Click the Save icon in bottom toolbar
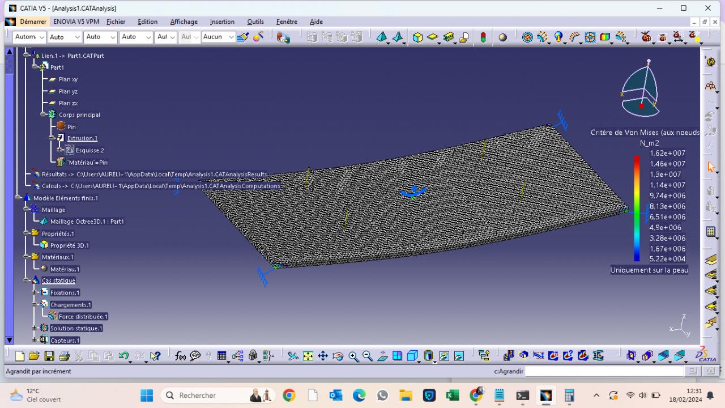Screen dimensions: 725x408 pos(49,356)
